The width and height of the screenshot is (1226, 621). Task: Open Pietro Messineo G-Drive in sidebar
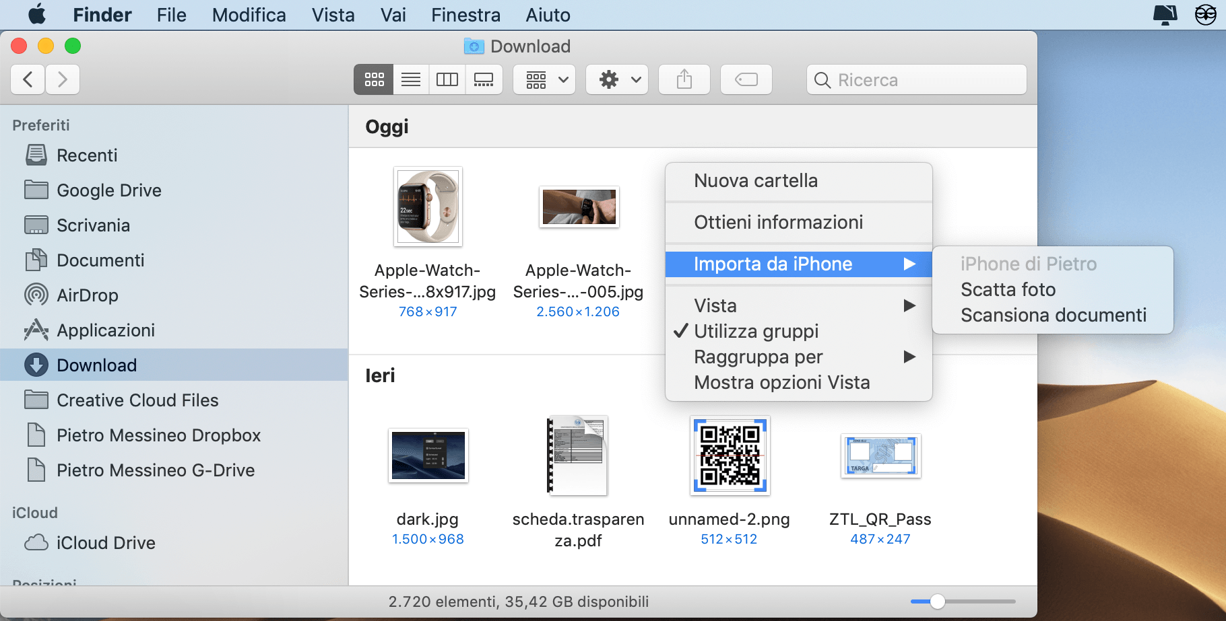[x=174, y=470]
